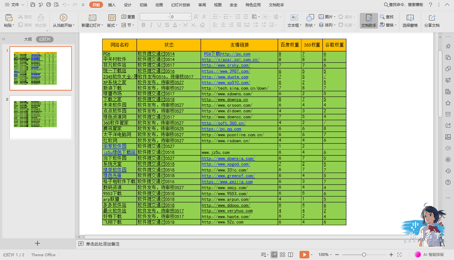Toggle Bold formatting

pos(143,25)
